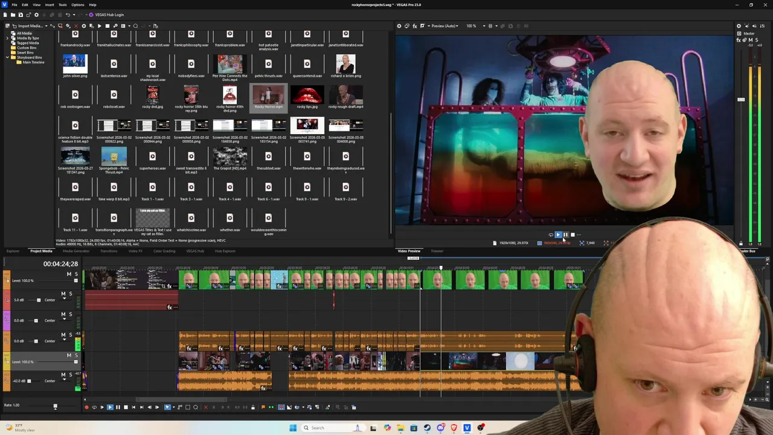Save the project with Save icon
Screen dimensions: 773x435
click(x=21, y=14)
